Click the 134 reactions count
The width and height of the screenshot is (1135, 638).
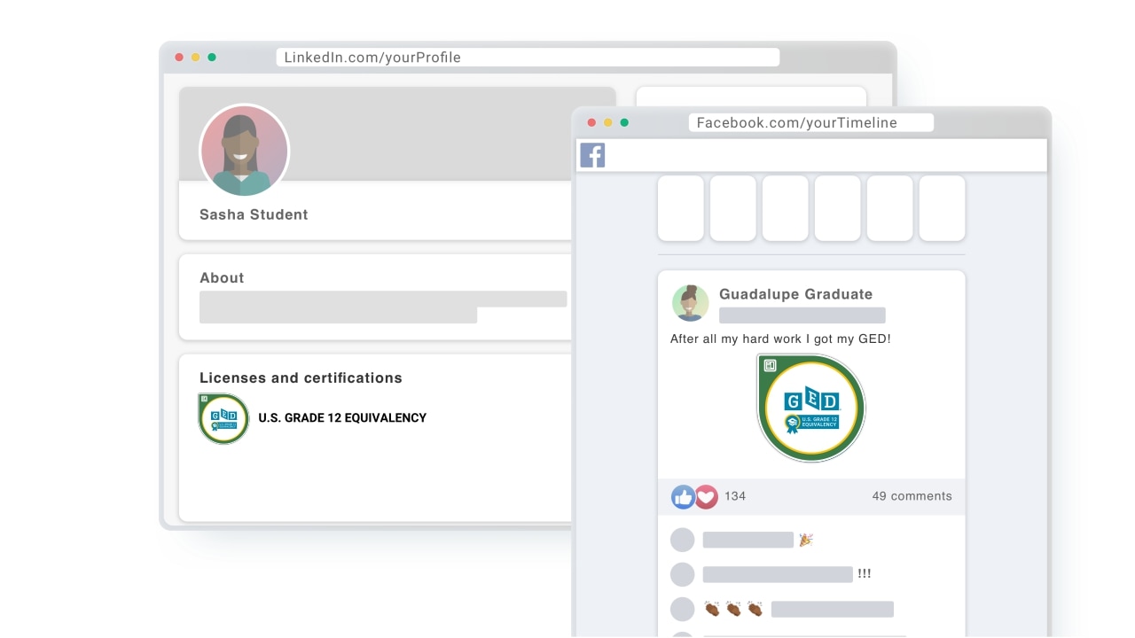click(x=735, y=496)
